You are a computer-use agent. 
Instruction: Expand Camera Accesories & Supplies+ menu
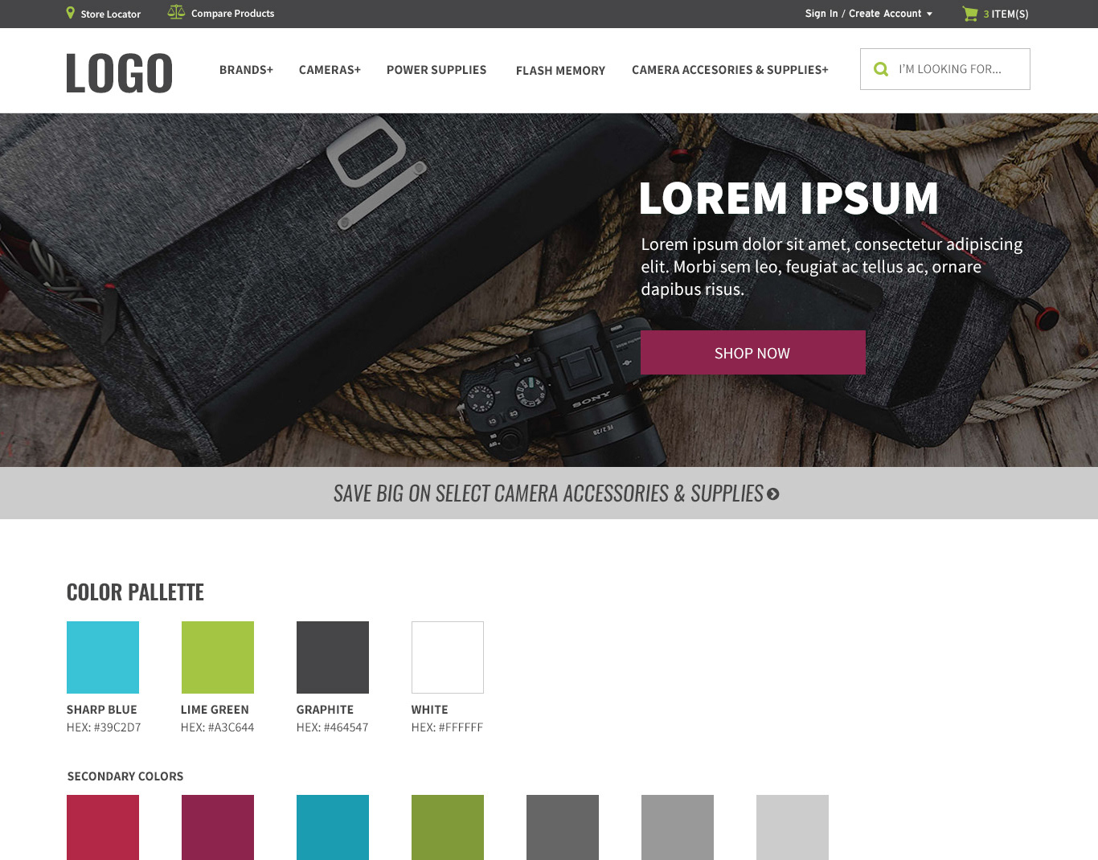coord(730,70)
